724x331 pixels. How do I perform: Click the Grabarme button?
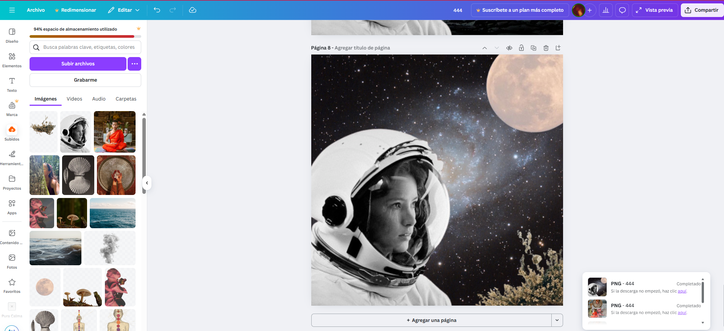click(x=86, y=80)
